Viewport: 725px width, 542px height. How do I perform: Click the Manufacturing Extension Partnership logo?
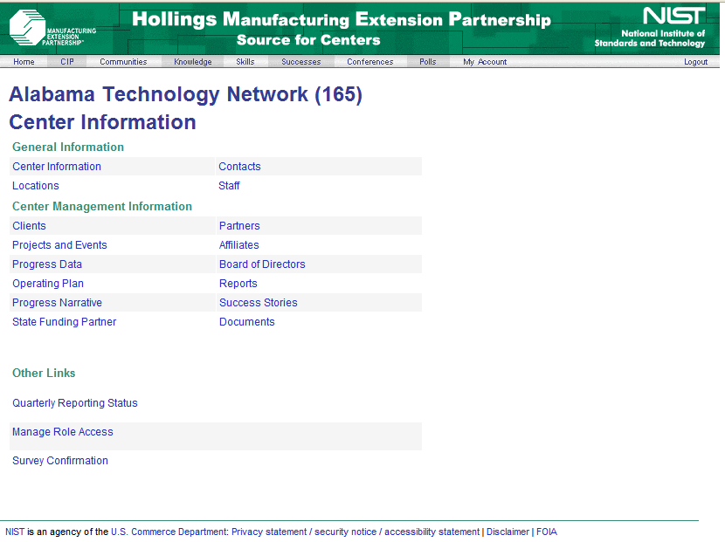pos(52,28)
